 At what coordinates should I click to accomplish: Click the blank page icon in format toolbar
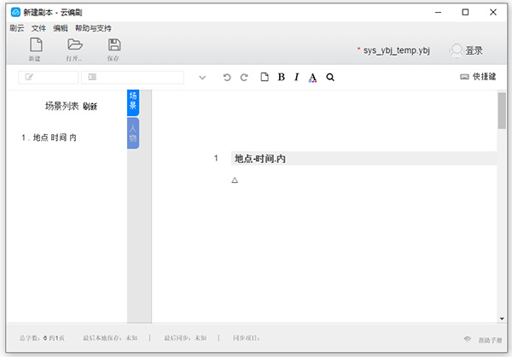[x=265, y=77]
